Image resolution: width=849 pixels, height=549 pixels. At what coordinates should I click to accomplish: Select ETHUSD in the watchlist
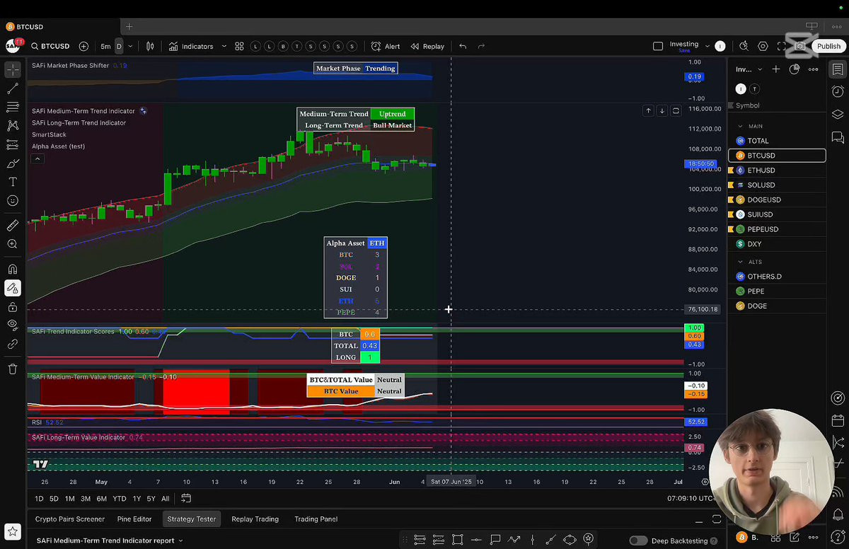[777, 171]
